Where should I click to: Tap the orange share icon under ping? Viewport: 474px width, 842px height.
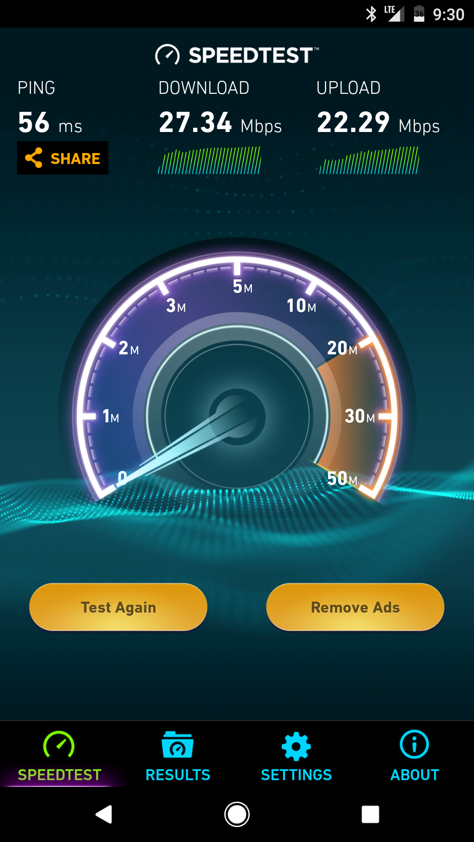[34, 158]
